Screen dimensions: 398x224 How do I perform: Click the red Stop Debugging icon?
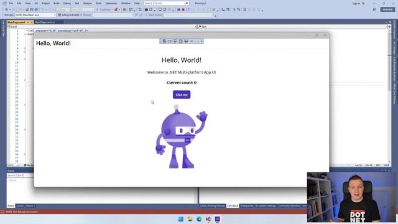(x=183, y=10)
